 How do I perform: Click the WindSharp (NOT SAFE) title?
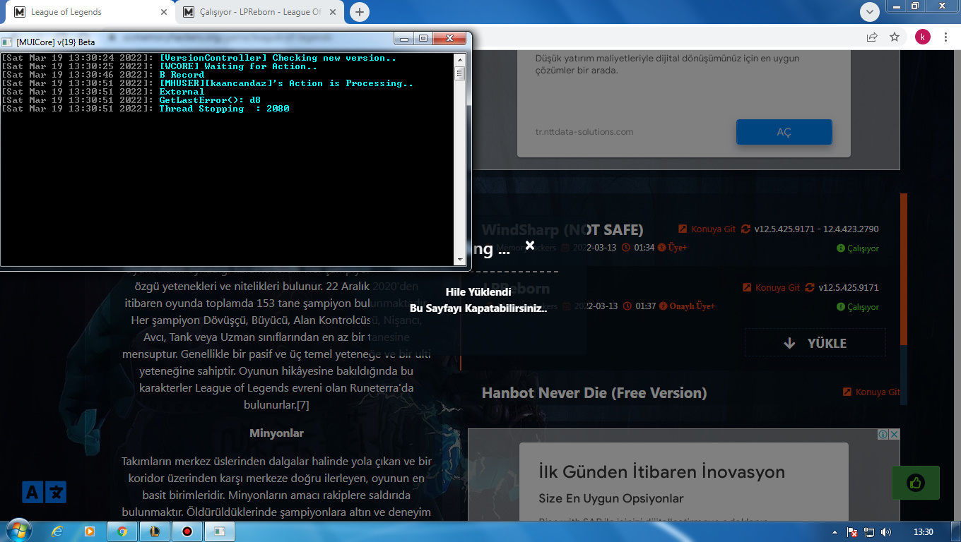562,230
